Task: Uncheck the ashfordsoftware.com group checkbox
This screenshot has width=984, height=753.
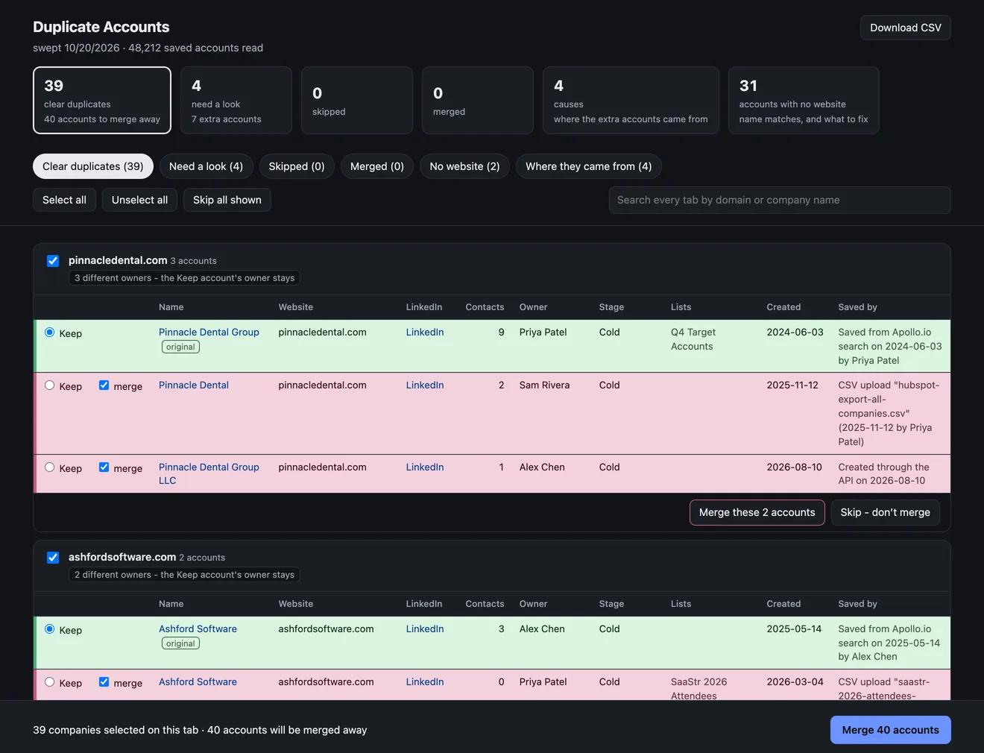Action: pos(53,558)
